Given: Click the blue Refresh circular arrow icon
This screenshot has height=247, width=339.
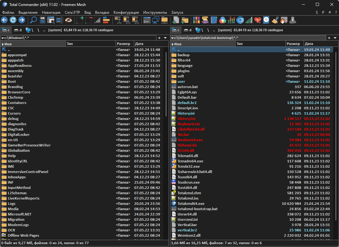Looking at the screenshot, I should [x=13, y=20].
